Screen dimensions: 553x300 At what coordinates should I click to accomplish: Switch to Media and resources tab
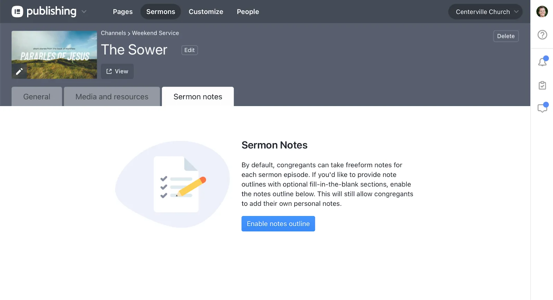(112, 97)
